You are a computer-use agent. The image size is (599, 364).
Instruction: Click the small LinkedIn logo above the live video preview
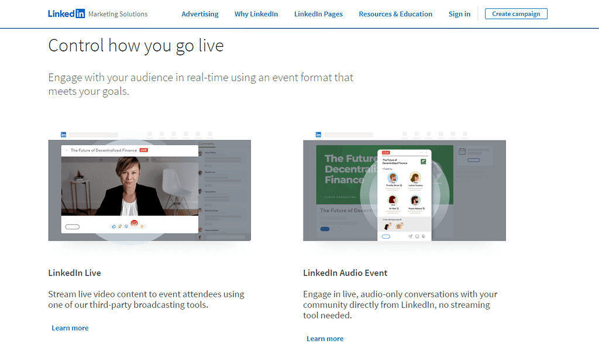click(63, 135)
